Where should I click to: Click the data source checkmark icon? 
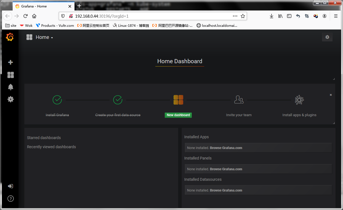coord(118,100)
